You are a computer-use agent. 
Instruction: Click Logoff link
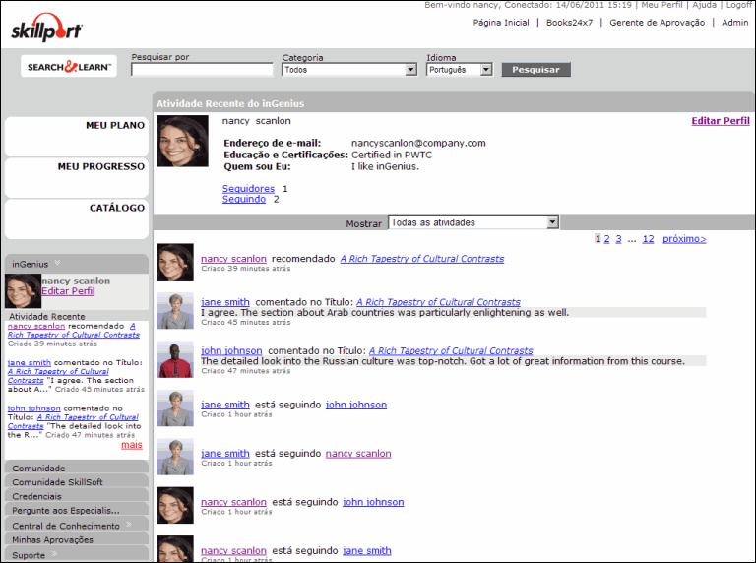point(738,5)
